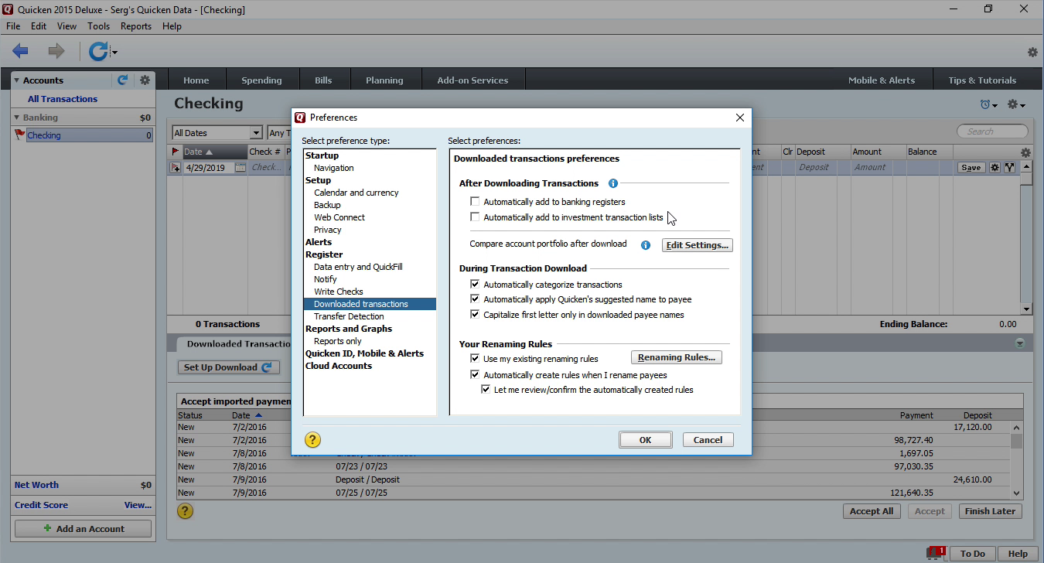
Task: Open the gear icon at toolbar right edge
Action: coord(1032,53)
